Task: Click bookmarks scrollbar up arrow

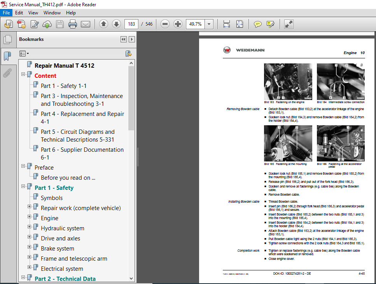Action: coord(131,63)
